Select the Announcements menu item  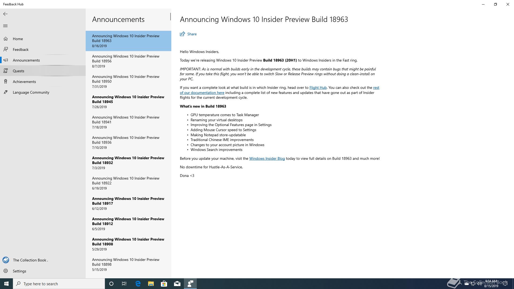(43, 60)
